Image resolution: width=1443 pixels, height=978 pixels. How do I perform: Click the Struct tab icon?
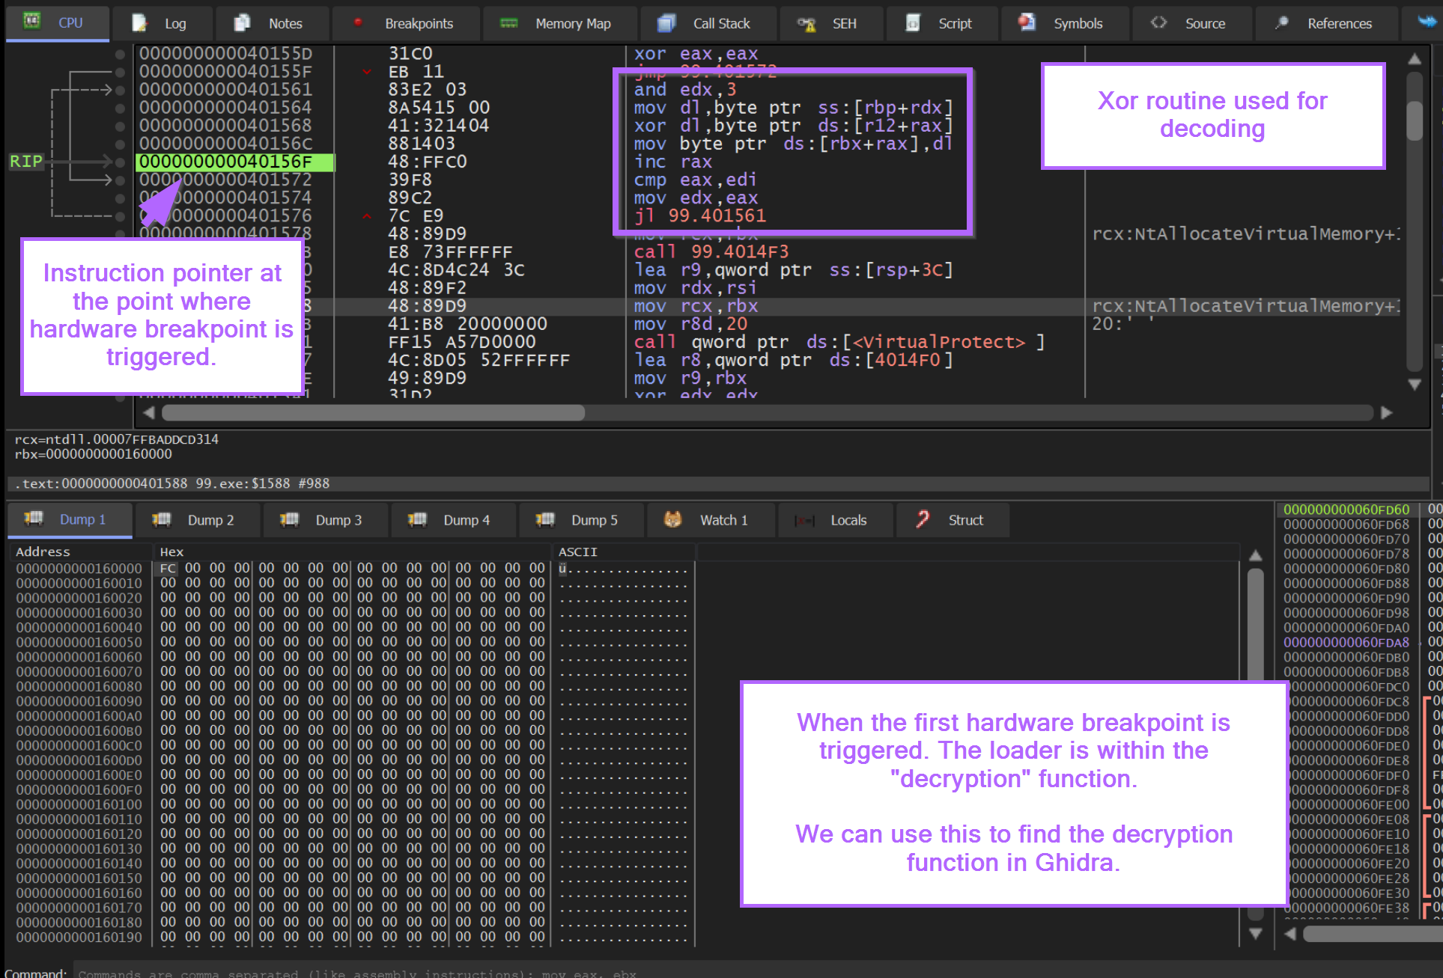point(923,519)
